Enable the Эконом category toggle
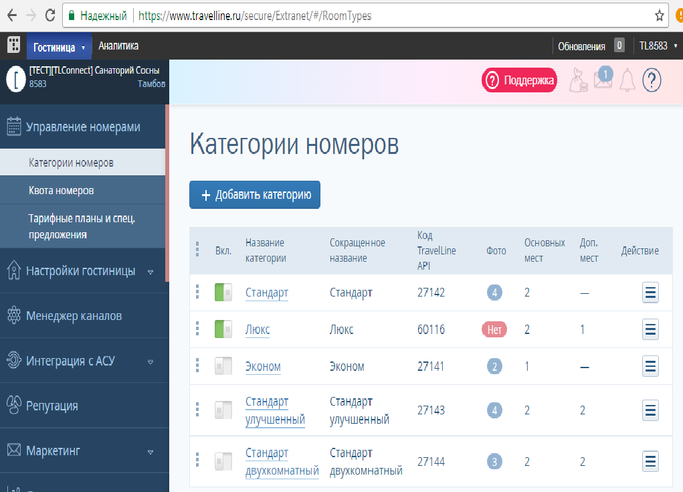 223,366
